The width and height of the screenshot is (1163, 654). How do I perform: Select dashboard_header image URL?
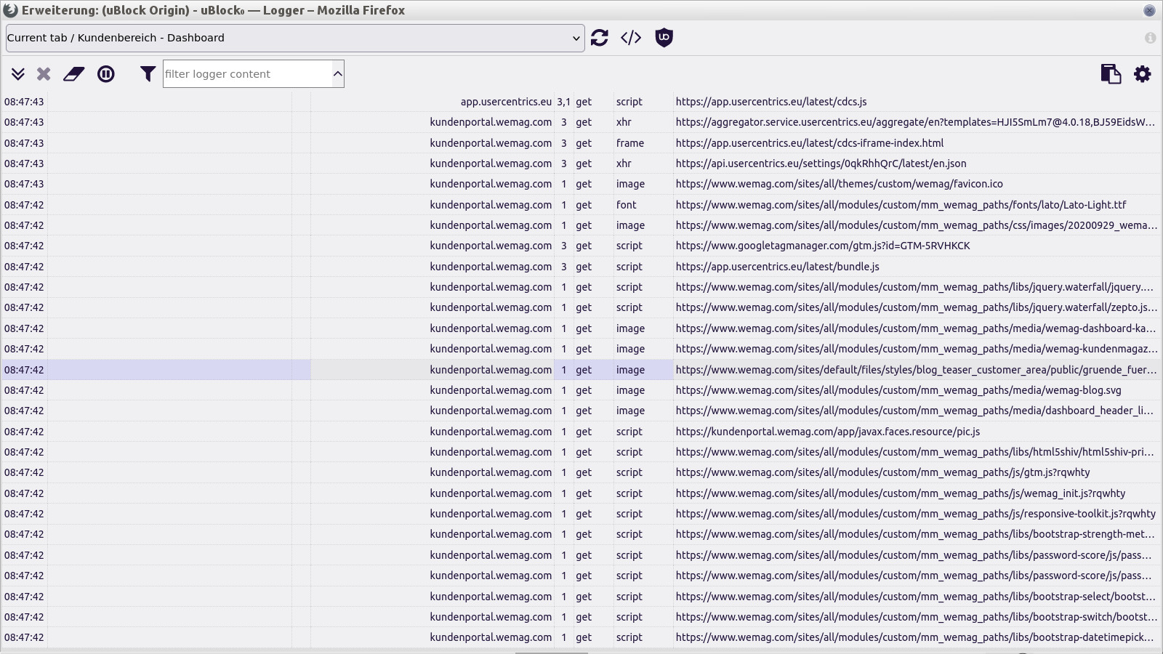(914, 411)
